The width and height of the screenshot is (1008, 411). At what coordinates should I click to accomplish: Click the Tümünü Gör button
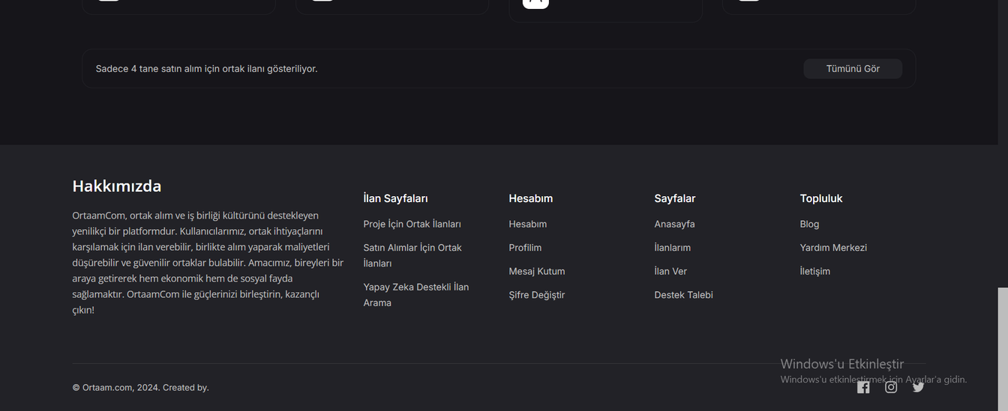[x=853, y=69]
